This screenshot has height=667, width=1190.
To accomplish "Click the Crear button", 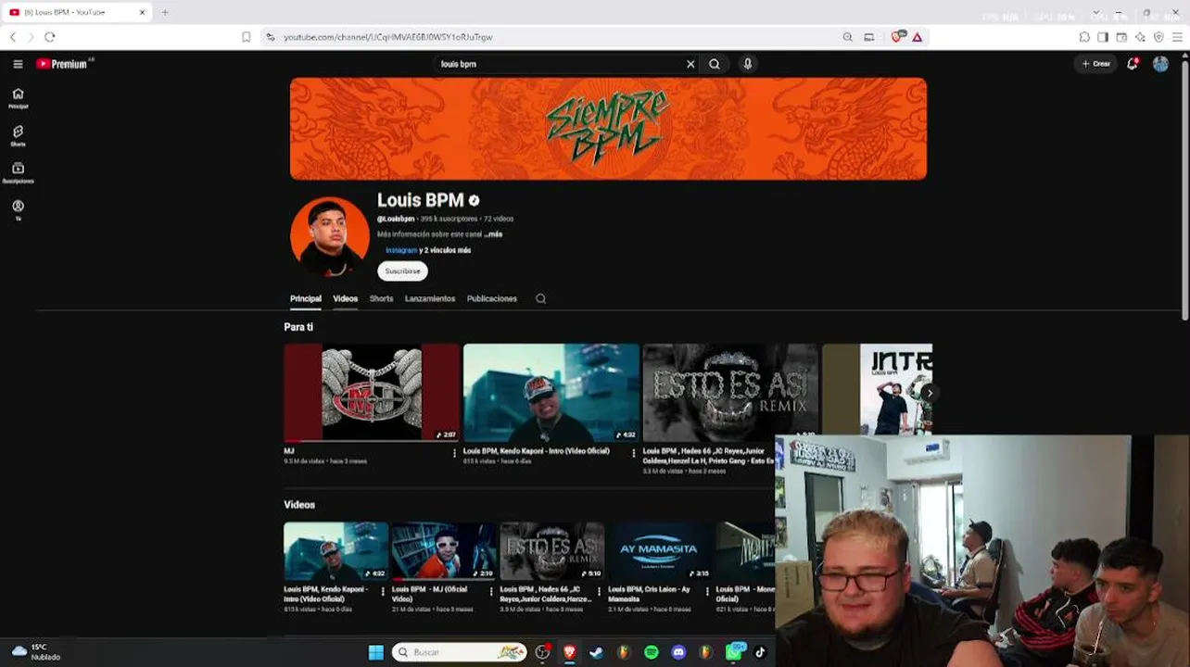I will tap(1096, 64).
